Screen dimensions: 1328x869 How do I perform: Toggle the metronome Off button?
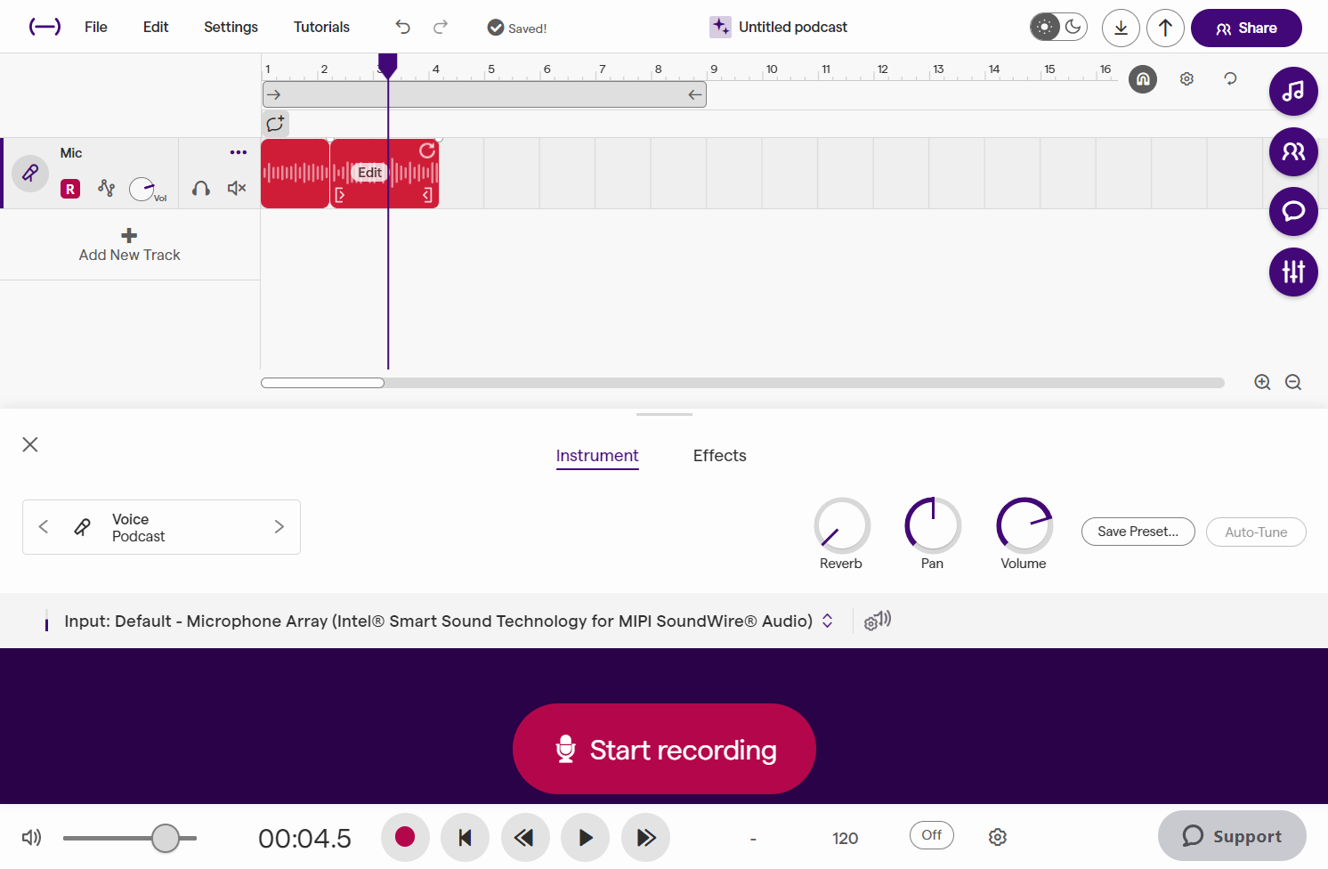pyautogui.click(x=932, y=835)
